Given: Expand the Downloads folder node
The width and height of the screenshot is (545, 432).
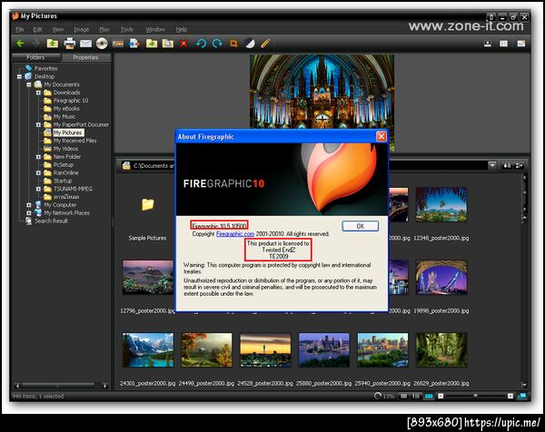Looking at the screenshot, I should [38, 93].
